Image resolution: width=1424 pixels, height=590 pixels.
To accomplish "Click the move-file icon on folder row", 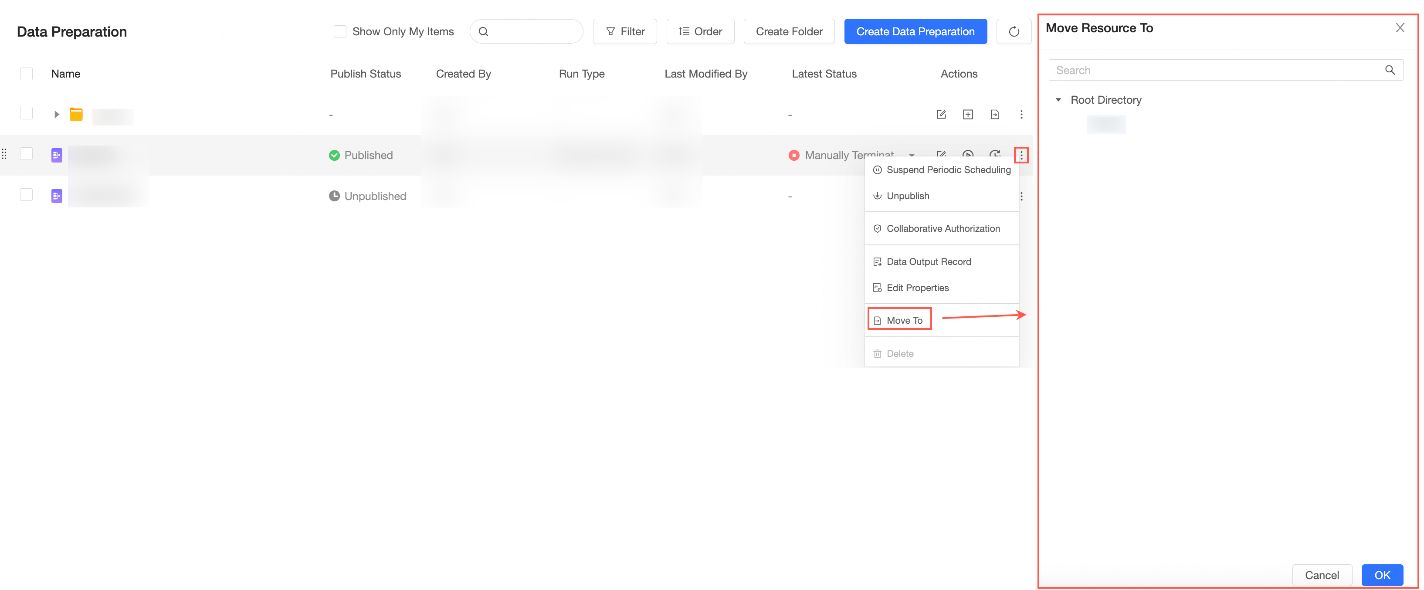I will pyautogui.click(x=994, y=115).
